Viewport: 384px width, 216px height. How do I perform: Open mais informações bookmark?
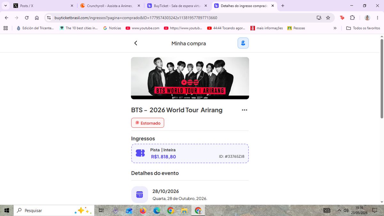(267, 28)
